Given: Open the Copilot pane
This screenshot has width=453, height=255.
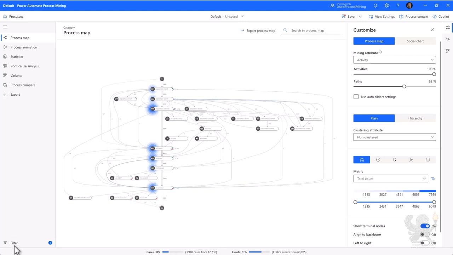Looking at the screenshot, I should tap(441, 17).
